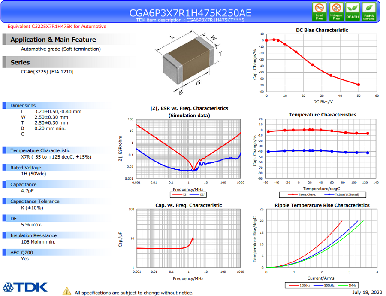Click the Cap. vs. Freq. Characteristic title
The height and width of the screenshot is (296, 386).
(189, 205)
